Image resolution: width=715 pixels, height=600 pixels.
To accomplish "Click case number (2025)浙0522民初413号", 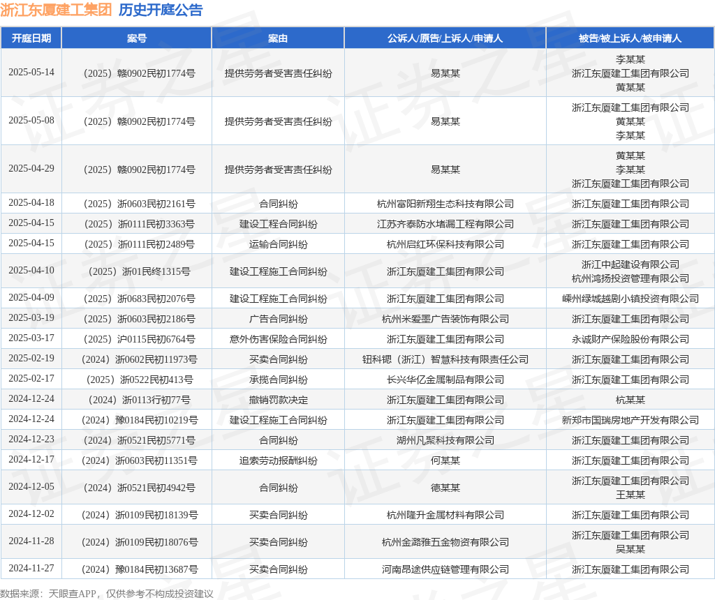I will point(139,380).
